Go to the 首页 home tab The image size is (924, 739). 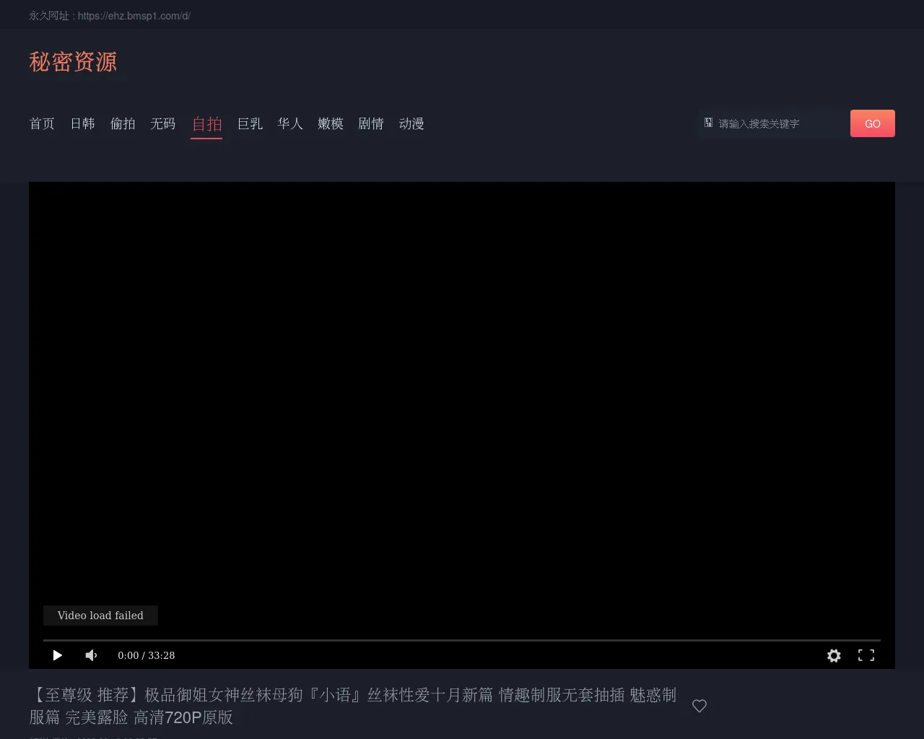[42, 124]
